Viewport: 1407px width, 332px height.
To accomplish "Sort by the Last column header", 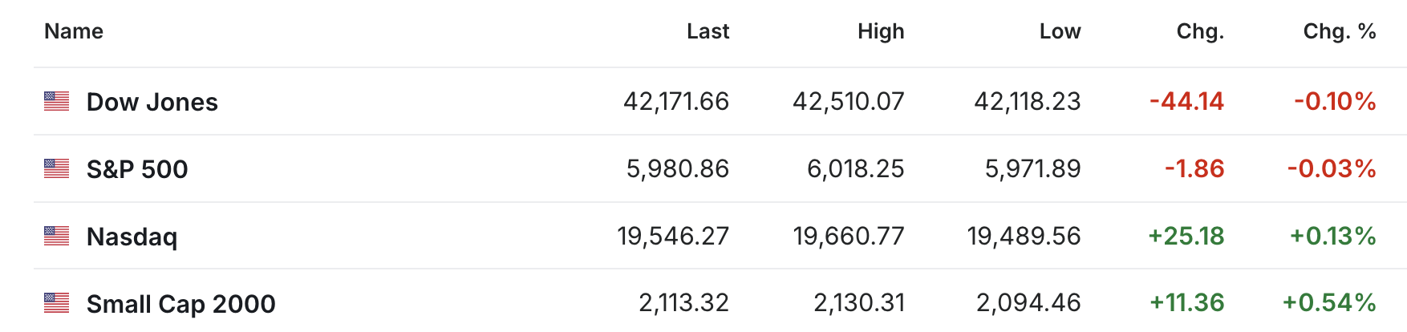I will click(708, 31).
